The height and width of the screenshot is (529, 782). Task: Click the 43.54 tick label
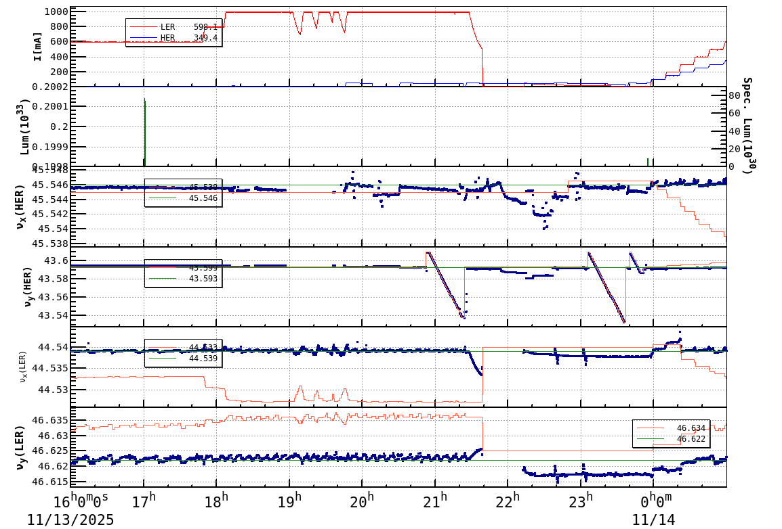point(54,315)
